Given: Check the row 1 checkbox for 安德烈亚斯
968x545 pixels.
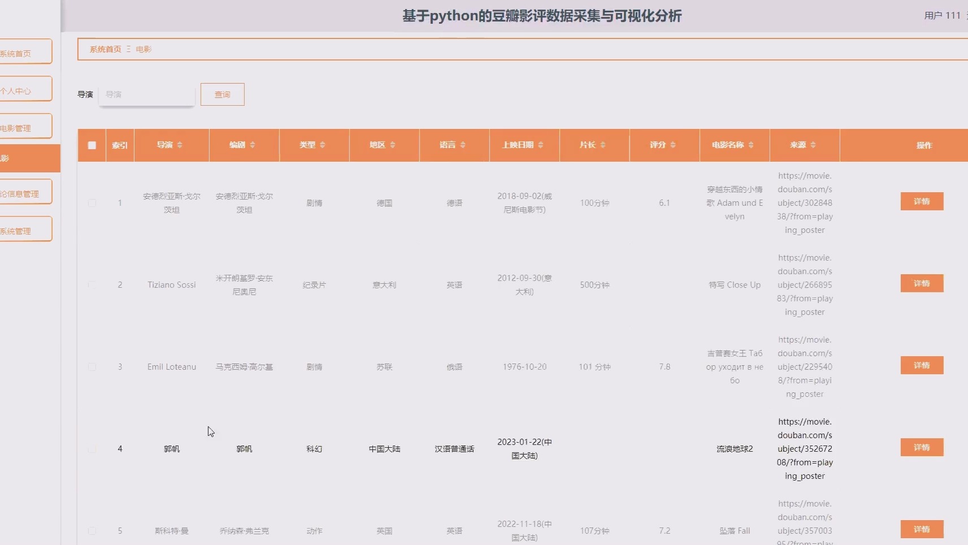Looking at the screenshot, I should (92, 203).
